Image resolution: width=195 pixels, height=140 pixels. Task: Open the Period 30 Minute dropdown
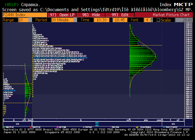point(64,20)
